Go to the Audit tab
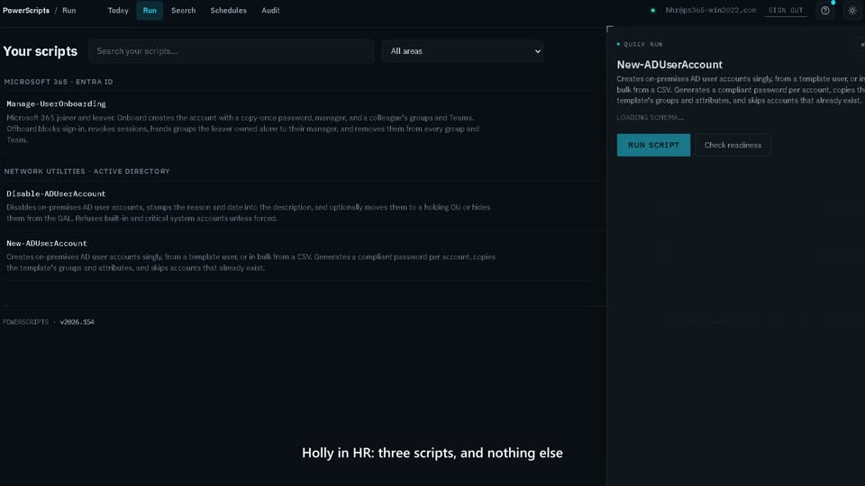Screen dimensions: 865x486 point(270,11)
